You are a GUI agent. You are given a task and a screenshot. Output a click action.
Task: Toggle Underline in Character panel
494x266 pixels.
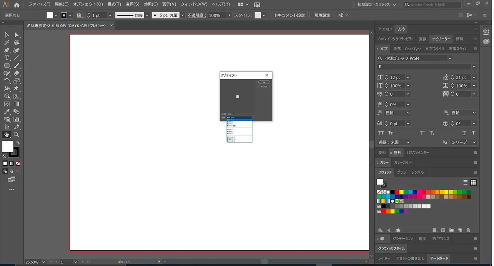pyautogui.click(x=464, y=133)
